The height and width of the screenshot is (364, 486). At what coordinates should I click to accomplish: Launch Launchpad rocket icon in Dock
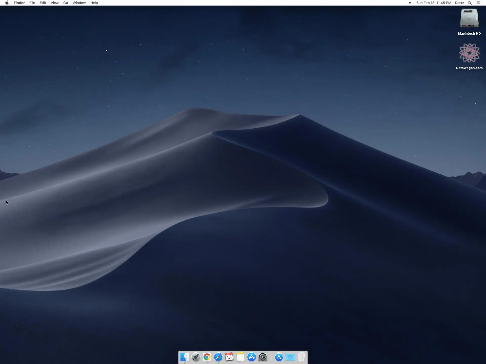pos(196,357)
